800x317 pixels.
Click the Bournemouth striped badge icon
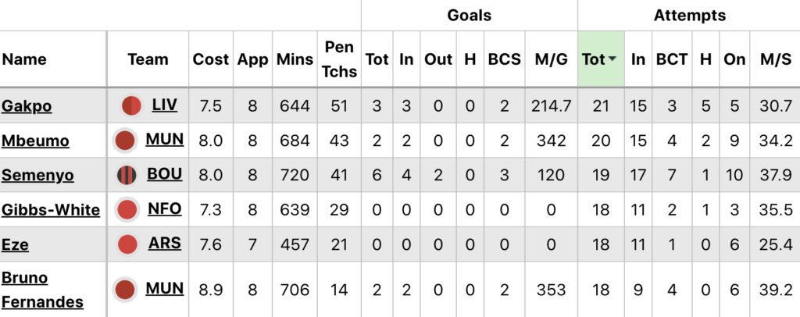tap(126, 175)
